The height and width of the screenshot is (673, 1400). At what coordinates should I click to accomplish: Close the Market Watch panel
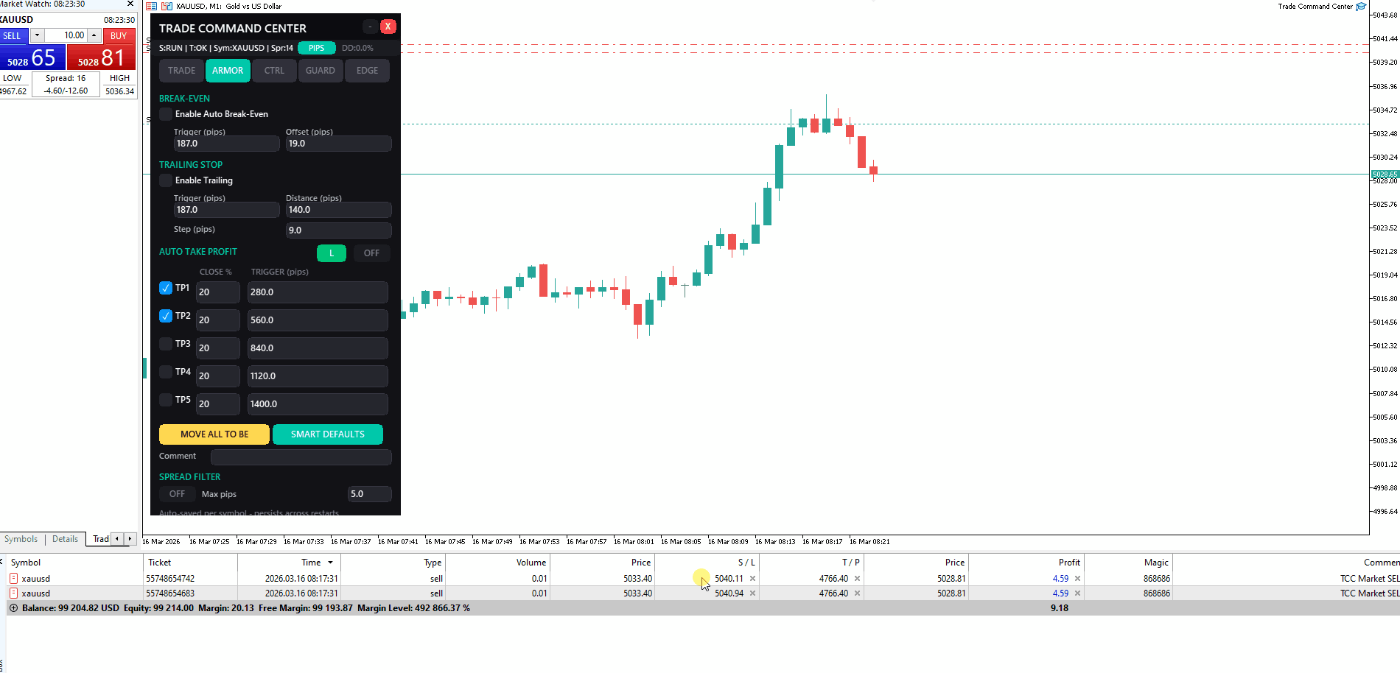tap(130, 4)
